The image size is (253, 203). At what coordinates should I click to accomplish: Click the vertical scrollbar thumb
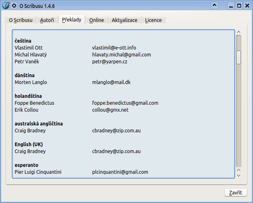[x=239, y=57]
